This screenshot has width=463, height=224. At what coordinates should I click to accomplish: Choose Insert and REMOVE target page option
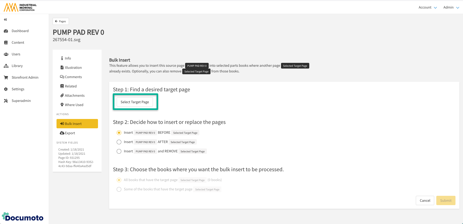(x=119, y=151)
